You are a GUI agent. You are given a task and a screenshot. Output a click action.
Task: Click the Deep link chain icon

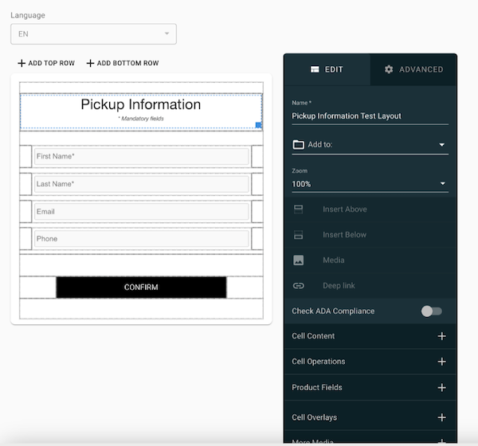(299, 286)
